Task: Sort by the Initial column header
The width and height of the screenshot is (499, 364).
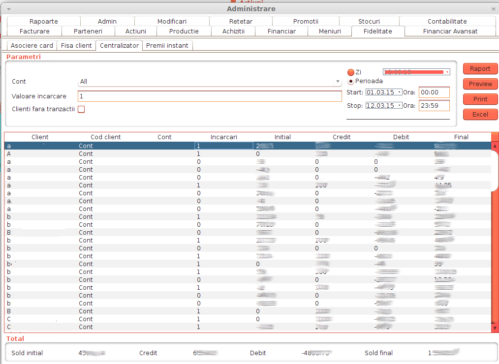Action: point(282,137)
